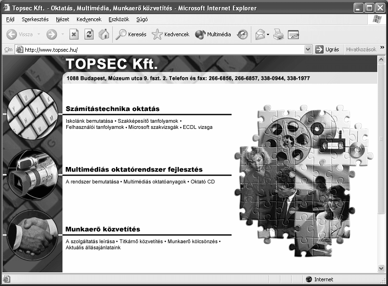Viewport: 388px width, 286px height.
Task: Open Titkárnő közvetítés link
Action: coord(141,241)
